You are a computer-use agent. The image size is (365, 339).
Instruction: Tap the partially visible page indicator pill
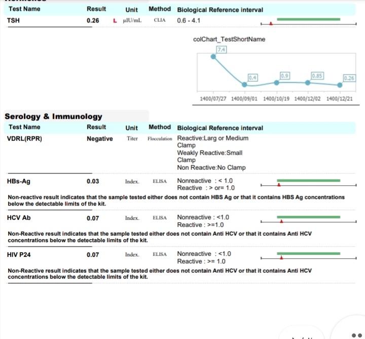click(x=302, y=333)
